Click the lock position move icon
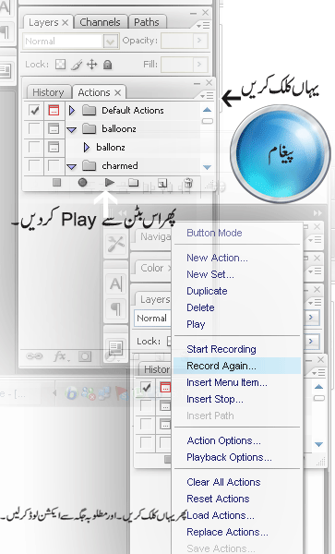Image resolution: width=335 pixels, height=554 pixels. [91, 65]
